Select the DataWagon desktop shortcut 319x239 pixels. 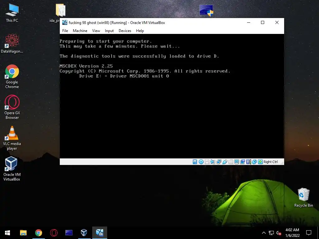tap(12, 43)
